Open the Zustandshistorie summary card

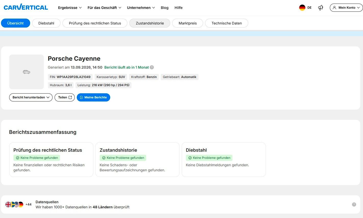pyautogui.click(x=137, y=160)
